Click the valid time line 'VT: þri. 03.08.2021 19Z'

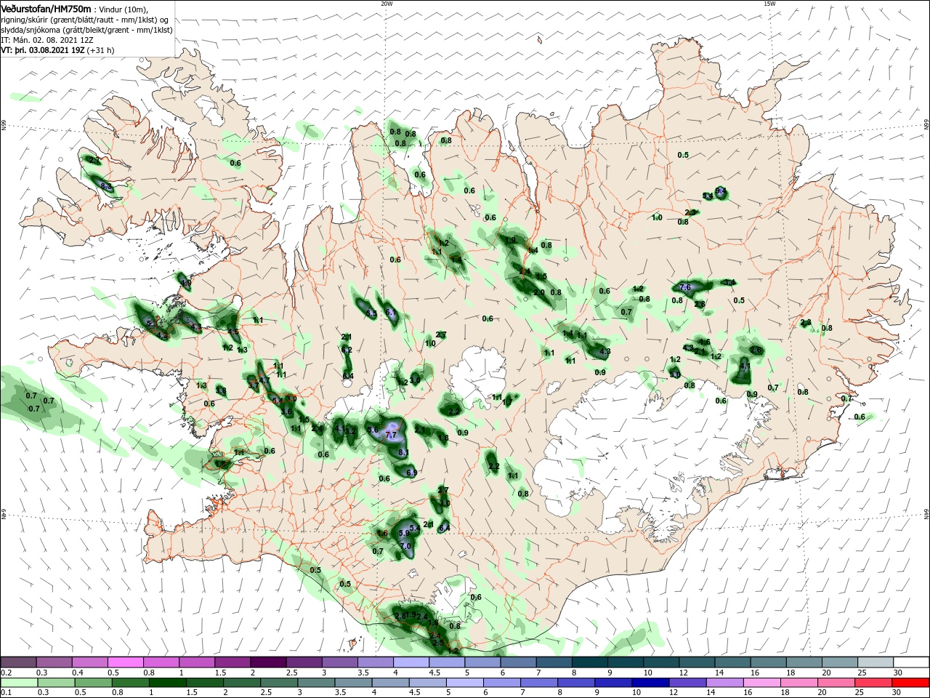pos(43,51)
